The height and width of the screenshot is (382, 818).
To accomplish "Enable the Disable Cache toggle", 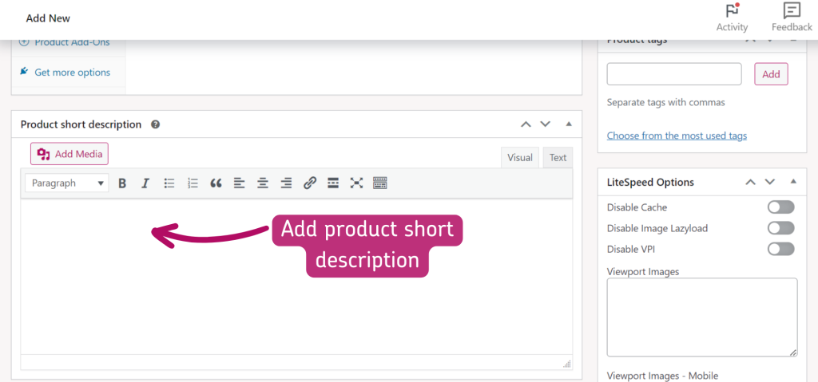I will 780,207.
